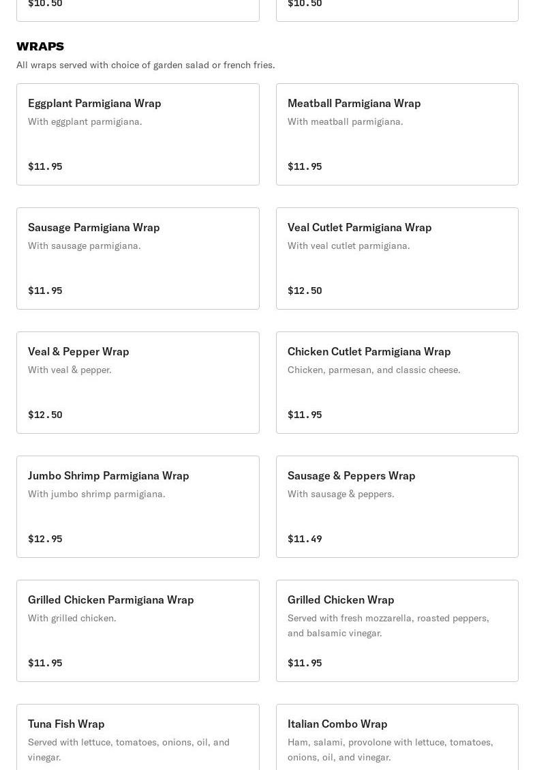This screenshot has height=770, width=535.
Task: Click the top-right $10.50 item card
Action: click(x=397, y=10)
